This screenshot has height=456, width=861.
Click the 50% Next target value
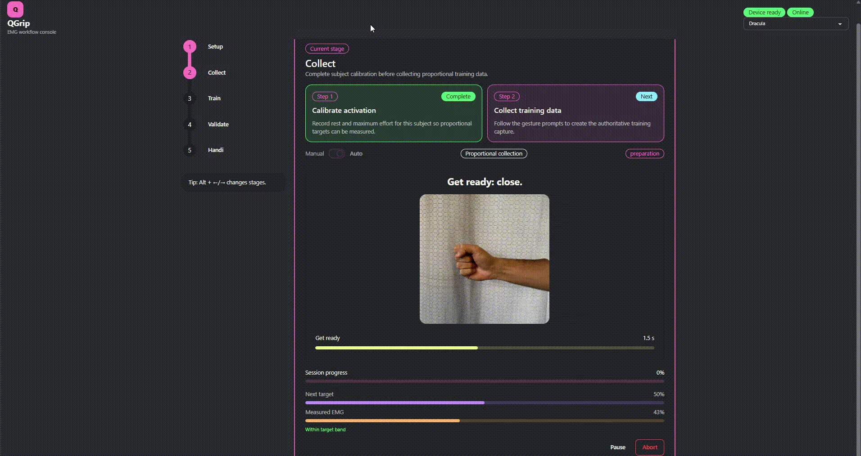pos(659,394)
